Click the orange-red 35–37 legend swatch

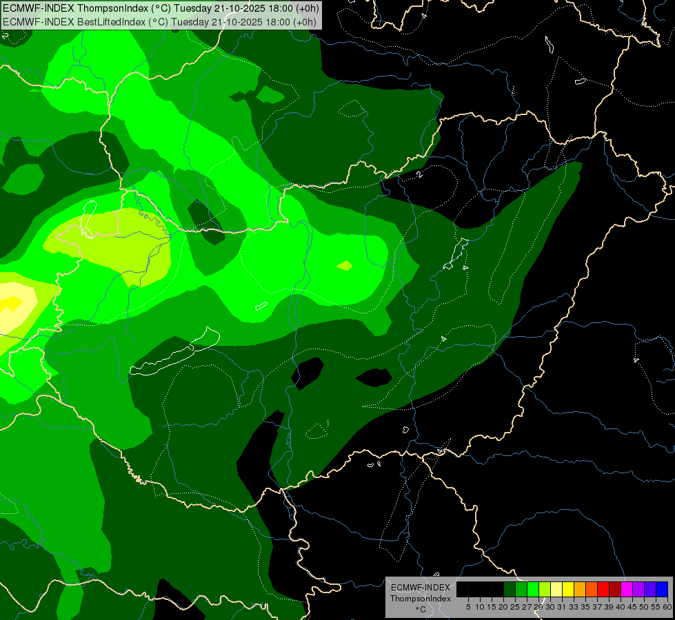[x=592, y=589]
